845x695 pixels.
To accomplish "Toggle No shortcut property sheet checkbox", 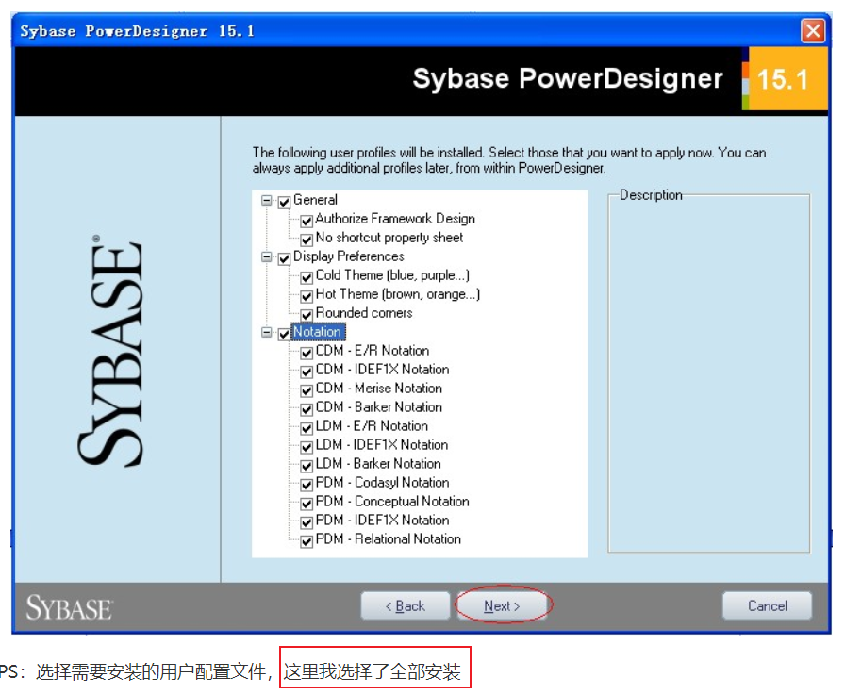I will (307, 240).
